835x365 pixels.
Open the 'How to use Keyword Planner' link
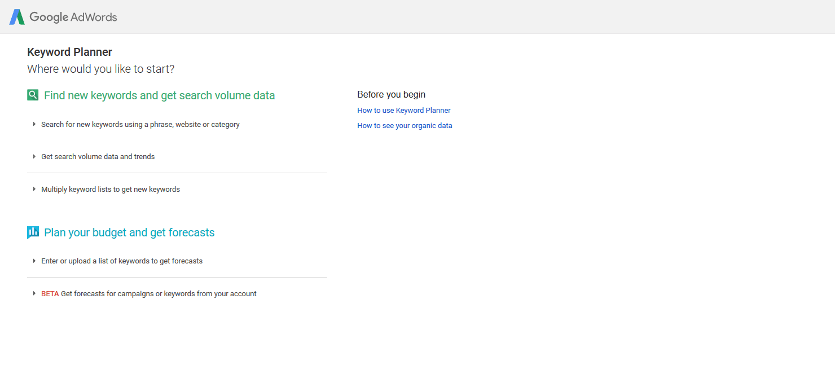coord(404,110)
